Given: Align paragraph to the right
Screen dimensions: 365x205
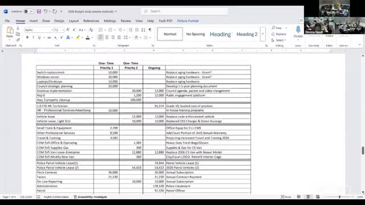Looking at the screenshot, I should coord(113,38).
